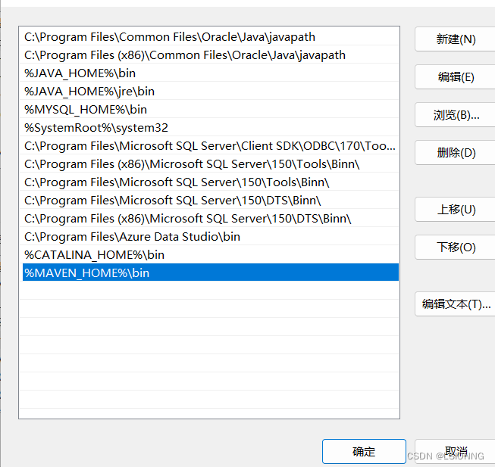
Task: Select the Program Files (x86) Oracle javapath entry
Action: click(x=211, y=55)
